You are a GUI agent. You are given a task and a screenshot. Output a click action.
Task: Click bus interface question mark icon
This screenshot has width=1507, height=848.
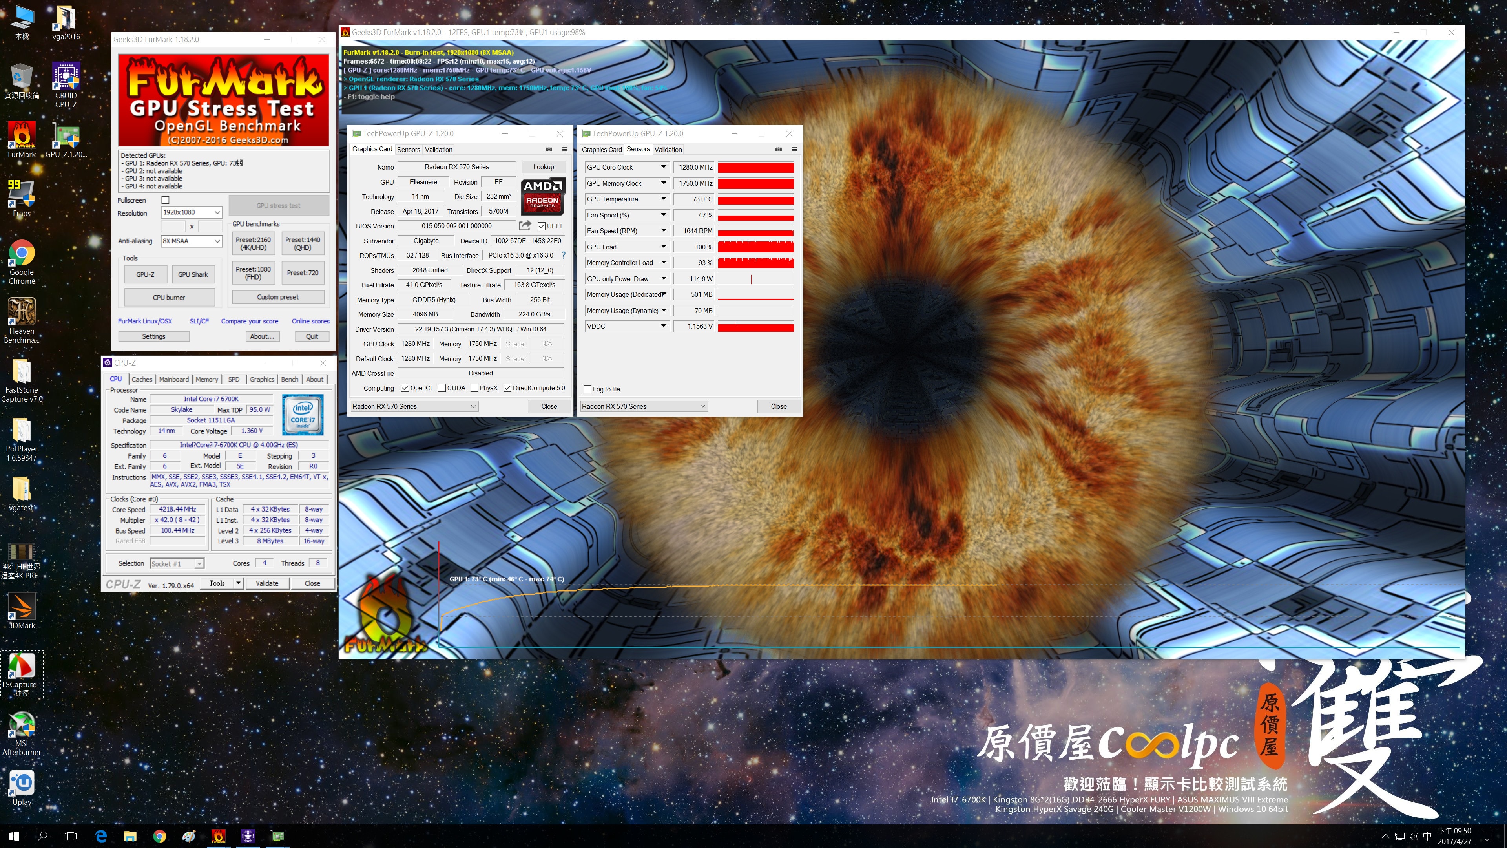(x=564, y=255)
